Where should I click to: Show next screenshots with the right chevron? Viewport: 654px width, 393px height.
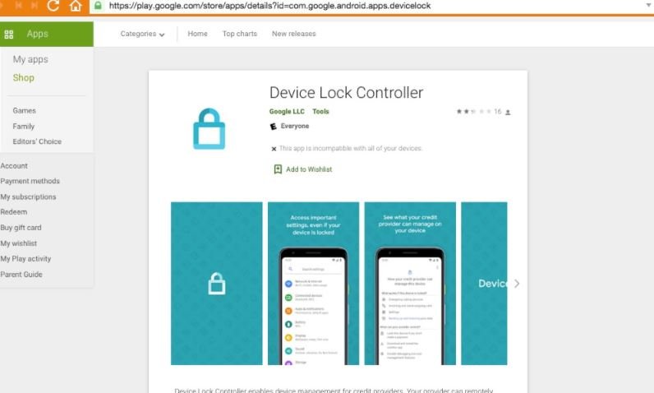point(517,284)
